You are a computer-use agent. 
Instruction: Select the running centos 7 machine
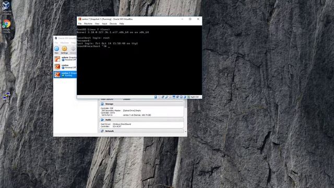coord(65,74)
